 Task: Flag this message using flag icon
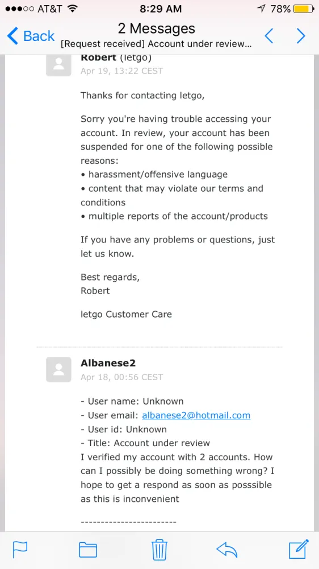[20, 550]
